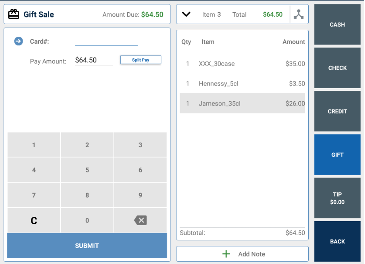Select the Jameson_35cl line item
The width and height of the screenshot is (365, 264).
pyautogui.click(x=242, y=104)
